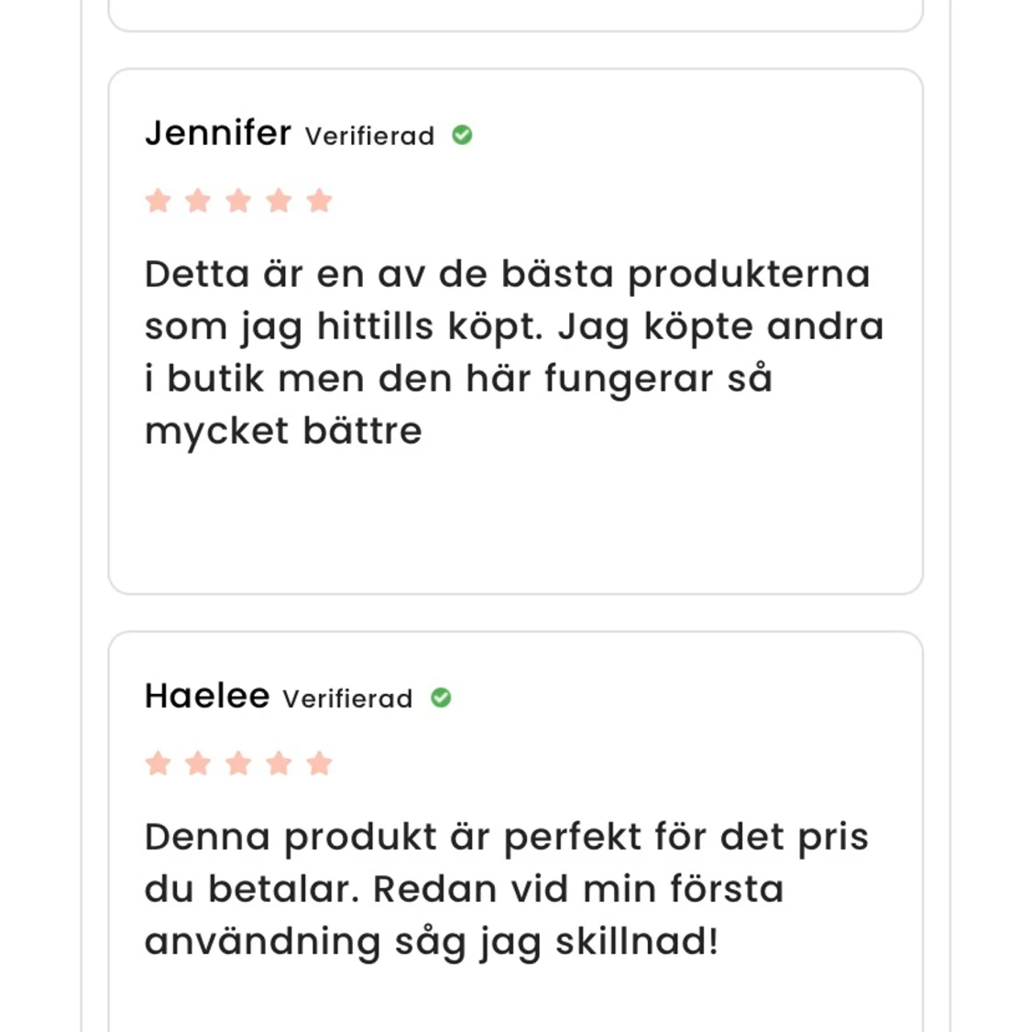Click the third star in Haelee's rating
Image resolution: width=1031 pixels, height=1032 pixels.
pyautogui.click(x=238, y=763)
